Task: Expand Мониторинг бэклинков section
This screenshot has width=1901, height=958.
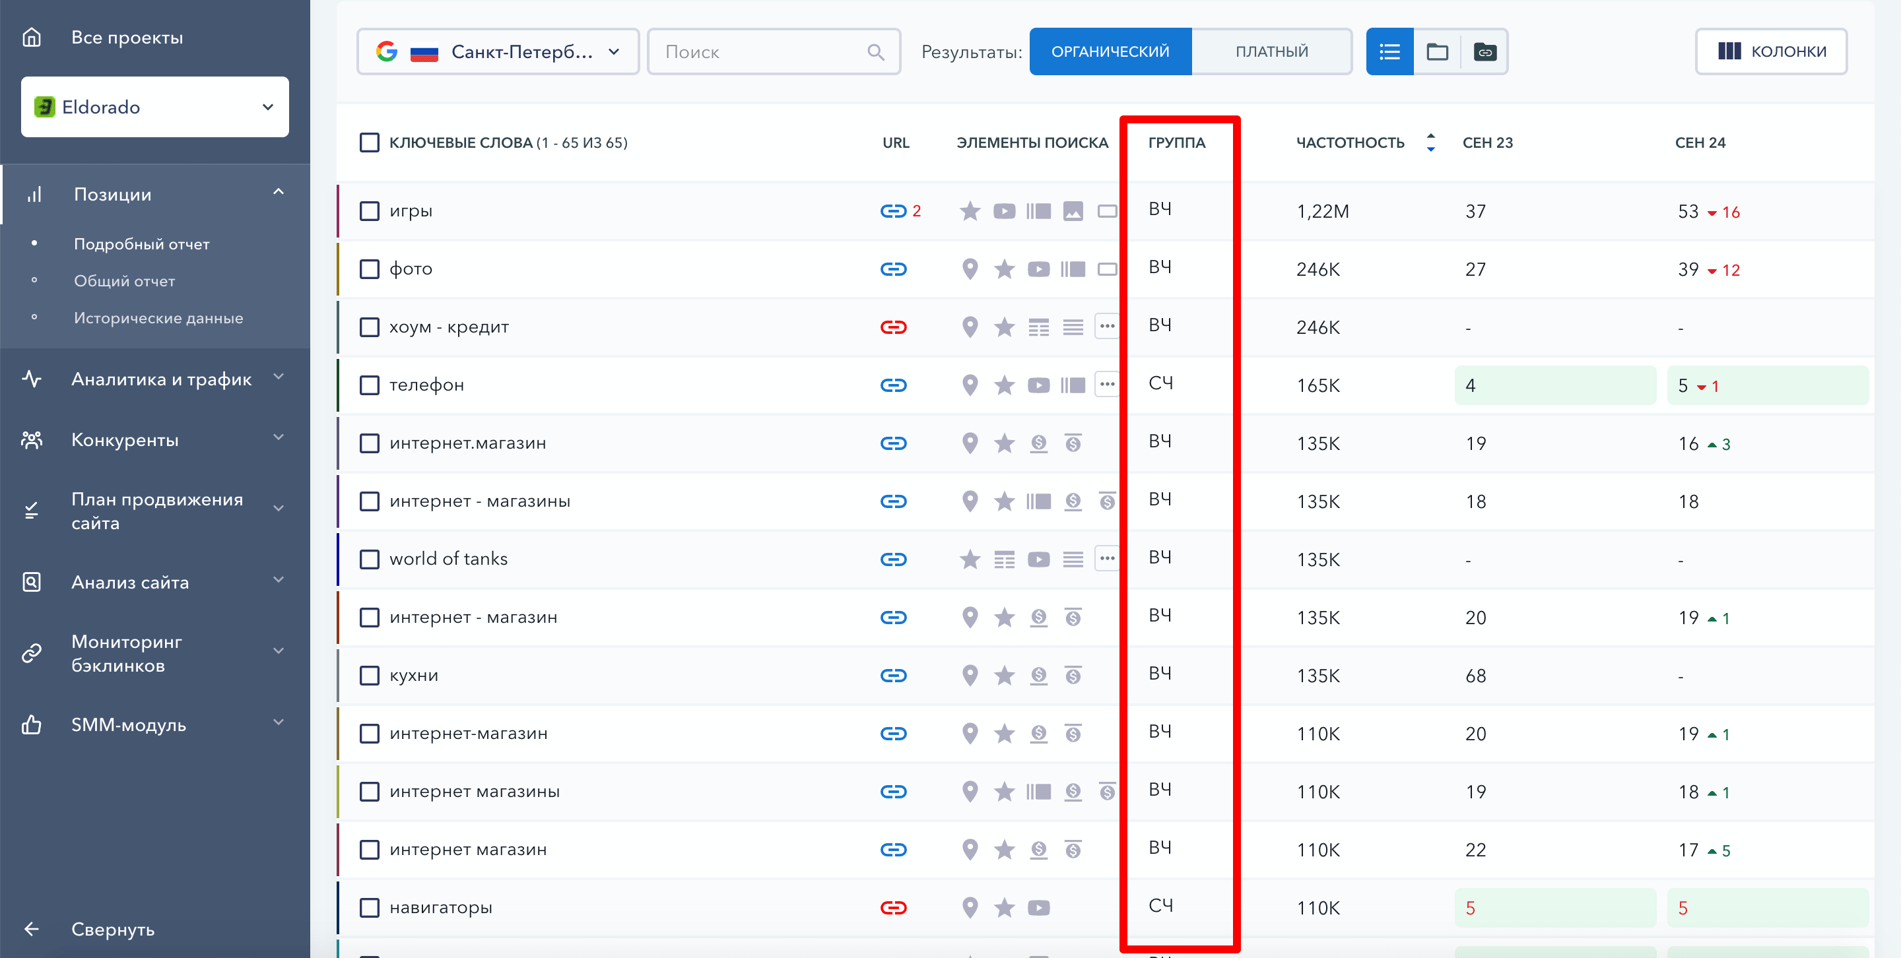Action: (x=278, y=651)
